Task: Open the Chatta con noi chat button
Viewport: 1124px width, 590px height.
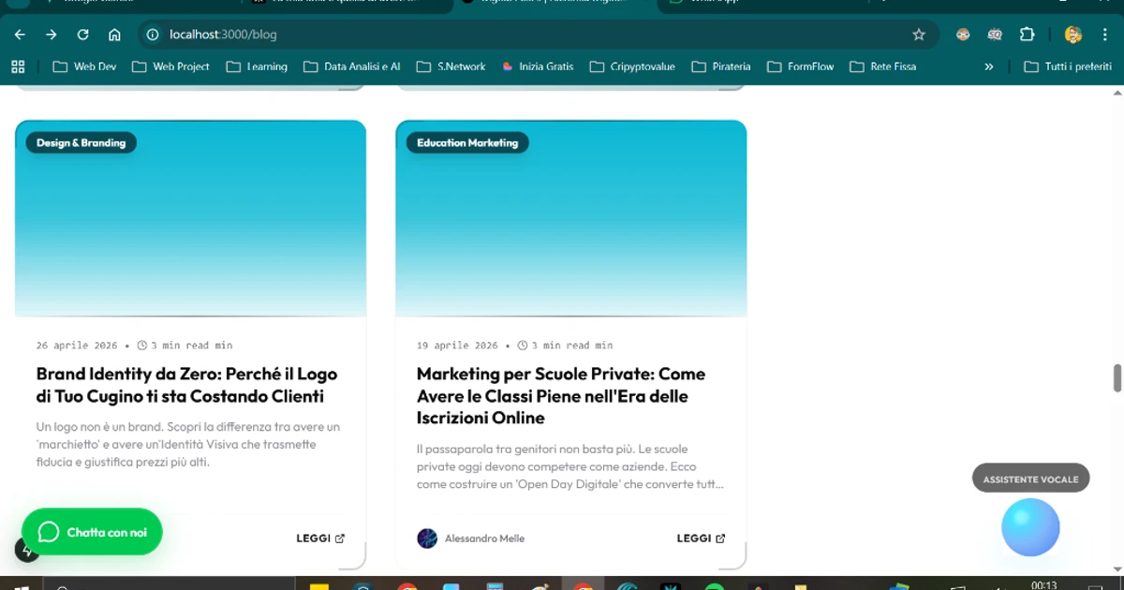Action: click(x=92, y=532)
